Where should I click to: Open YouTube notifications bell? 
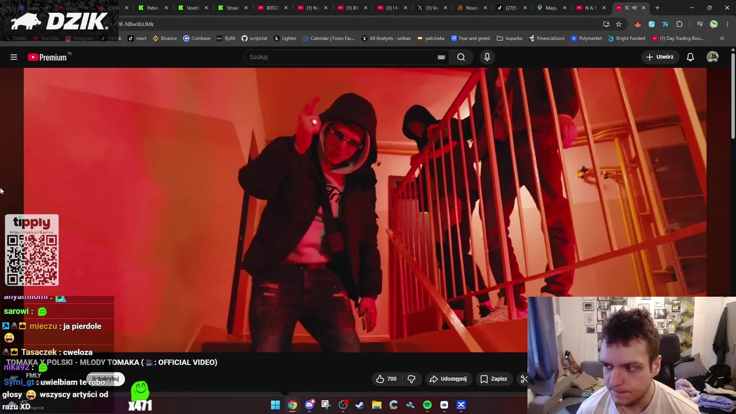click(x=690, y=57)
